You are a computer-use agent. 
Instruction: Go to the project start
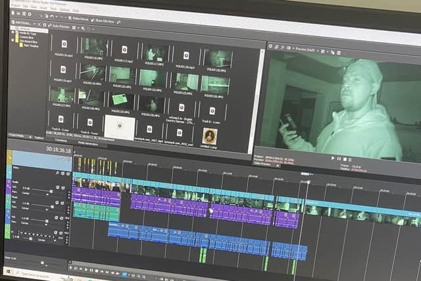click(102, 271)
